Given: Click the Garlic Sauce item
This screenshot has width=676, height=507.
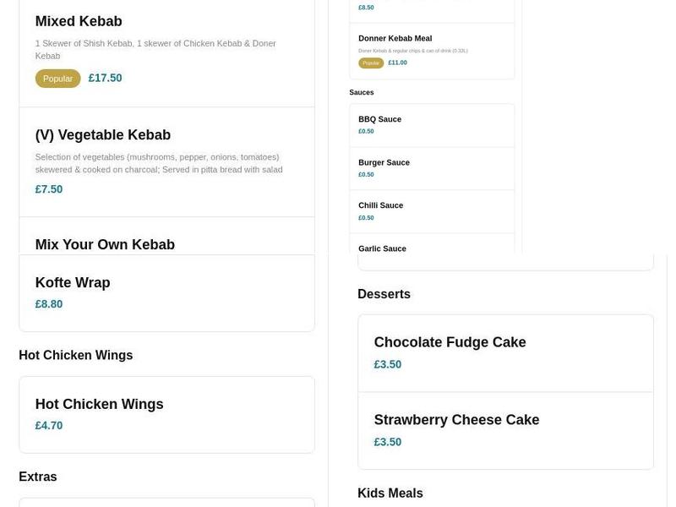Looking at the screenshot, I should point(432,247).
